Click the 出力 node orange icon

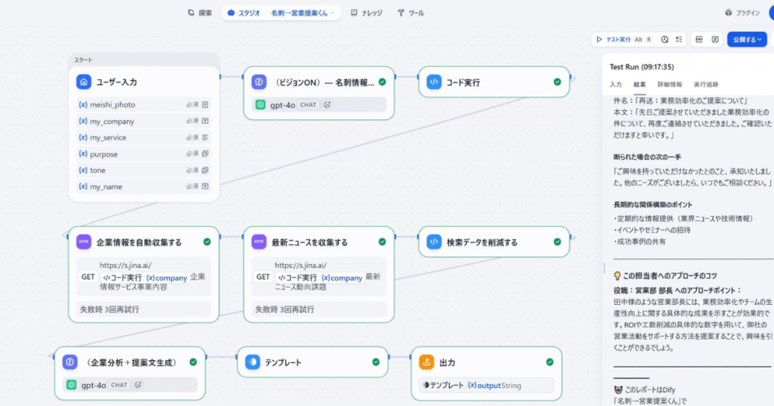(426, 362)
